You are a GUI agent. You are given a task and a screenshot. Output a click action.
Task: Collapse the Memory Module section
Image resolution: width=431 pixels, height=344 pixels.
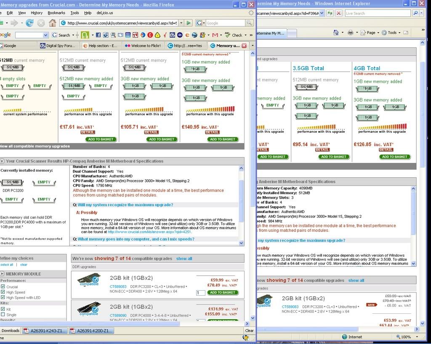(x=3, y=274)
